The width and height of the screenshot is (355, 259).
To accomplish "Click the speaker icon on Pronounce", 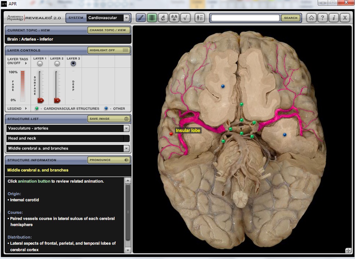I will pyautogui.click(x=126, y=160).
